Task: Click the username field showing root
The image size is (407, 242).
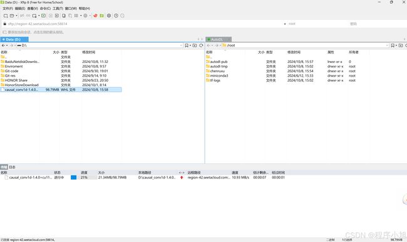Action: coord(318,24)
